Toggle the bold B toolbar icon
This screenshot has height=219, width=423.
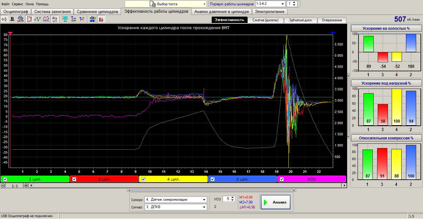12,19
